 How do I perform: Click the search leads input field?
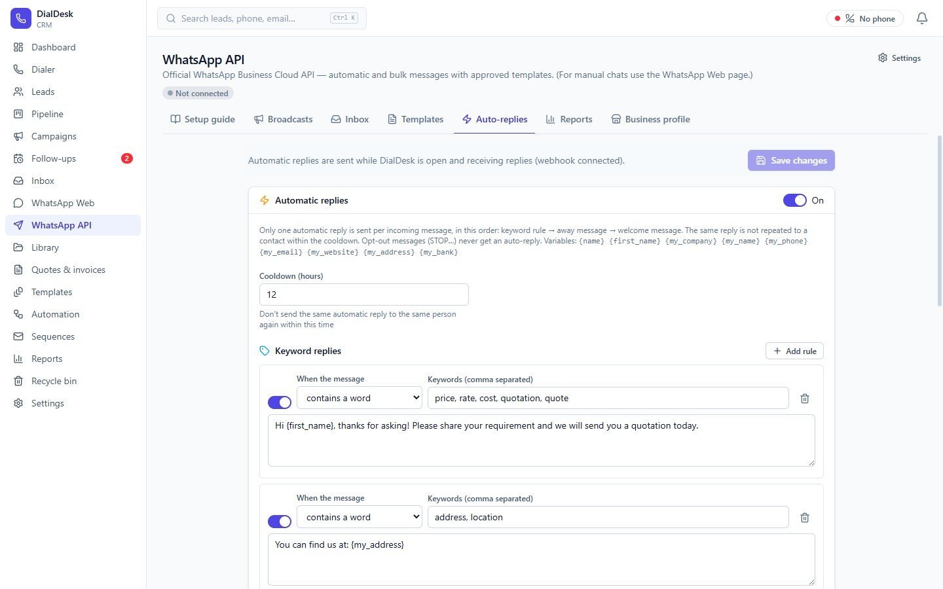tap(261, 18)
